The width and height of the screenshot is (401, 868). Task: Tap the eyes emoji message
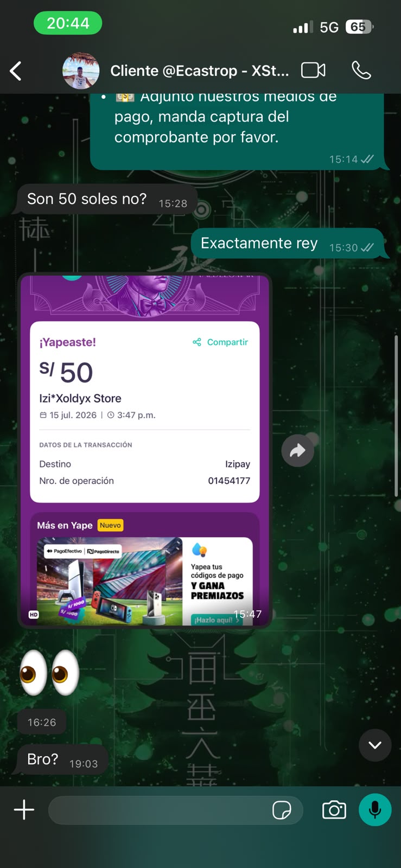tap(49, 673)
